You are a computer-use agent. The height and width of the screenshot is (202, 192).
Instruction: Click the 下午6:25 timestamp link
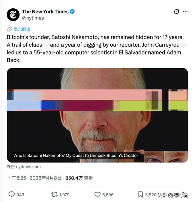[16, 178]
